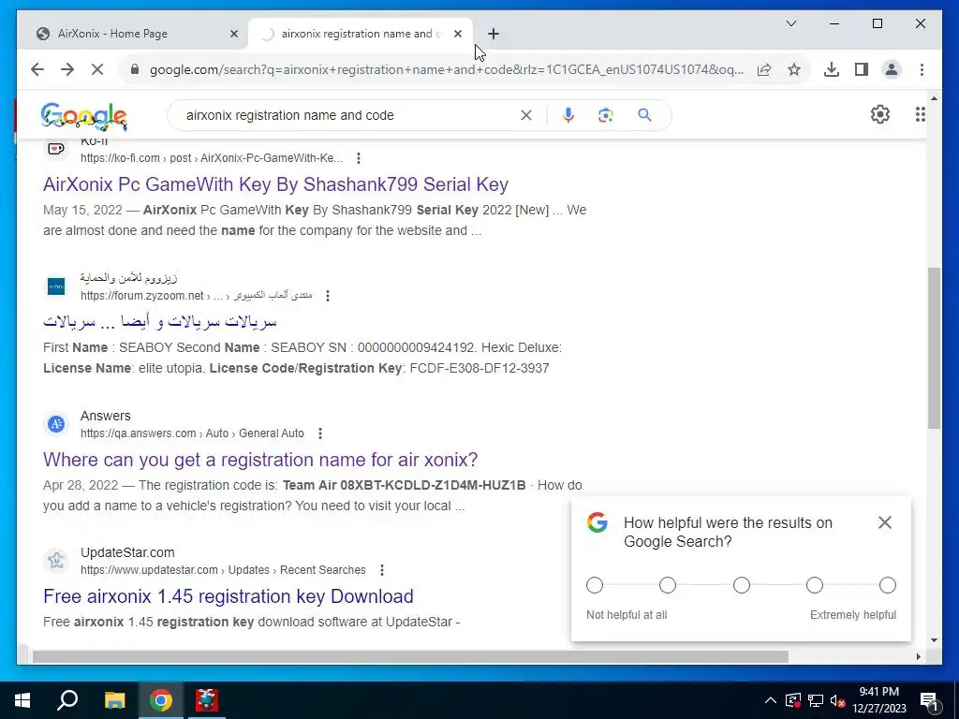The height and width of the screenshot is (719, 959).
Task: Bookmark this page with the star icon
Action: click(x=794, y=69)
